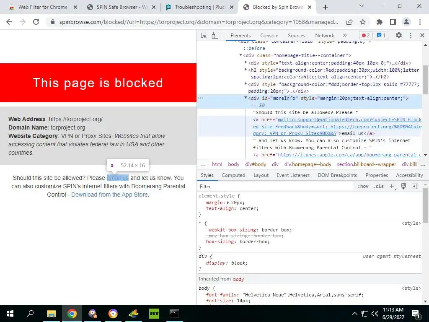Open the Properties tab
Image resolution: width=429 pixels, height=322 pixels.
pos(377,175)
